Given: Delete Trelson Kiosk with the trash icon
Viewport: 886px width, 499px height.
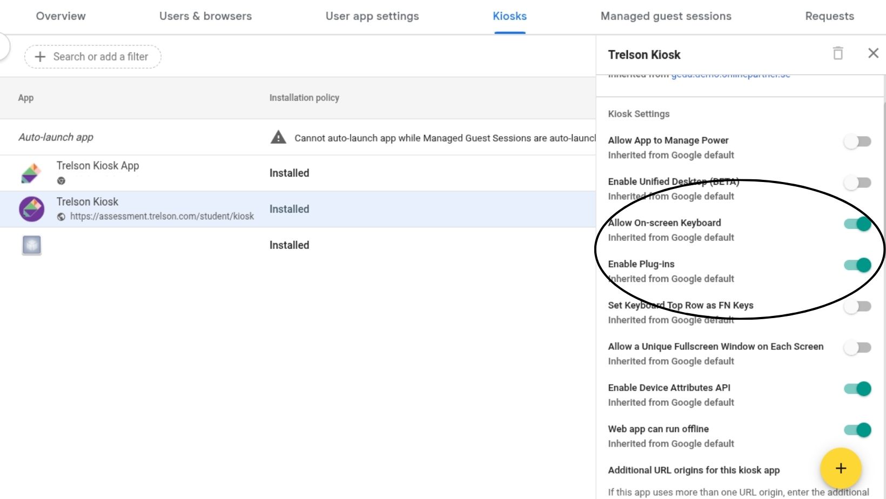Looking at the screenshot, I should 838,53.
